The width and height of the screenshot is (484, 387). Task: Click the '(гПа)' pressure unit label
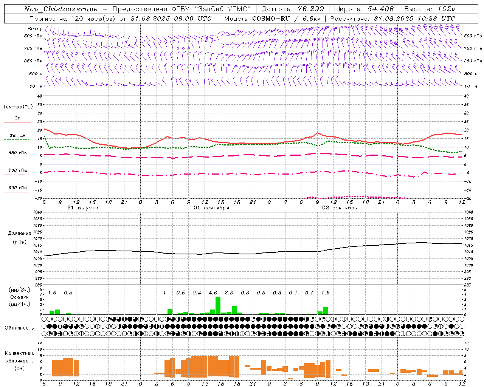[19, 242]
